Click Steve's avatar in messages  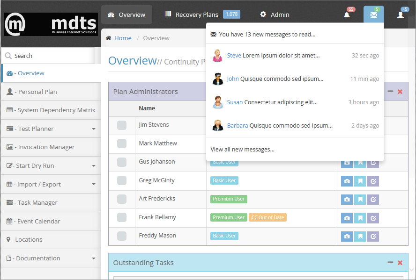click(217, 55)
